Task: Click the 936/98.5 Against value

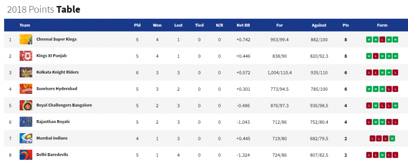Action: coord(319,106)
